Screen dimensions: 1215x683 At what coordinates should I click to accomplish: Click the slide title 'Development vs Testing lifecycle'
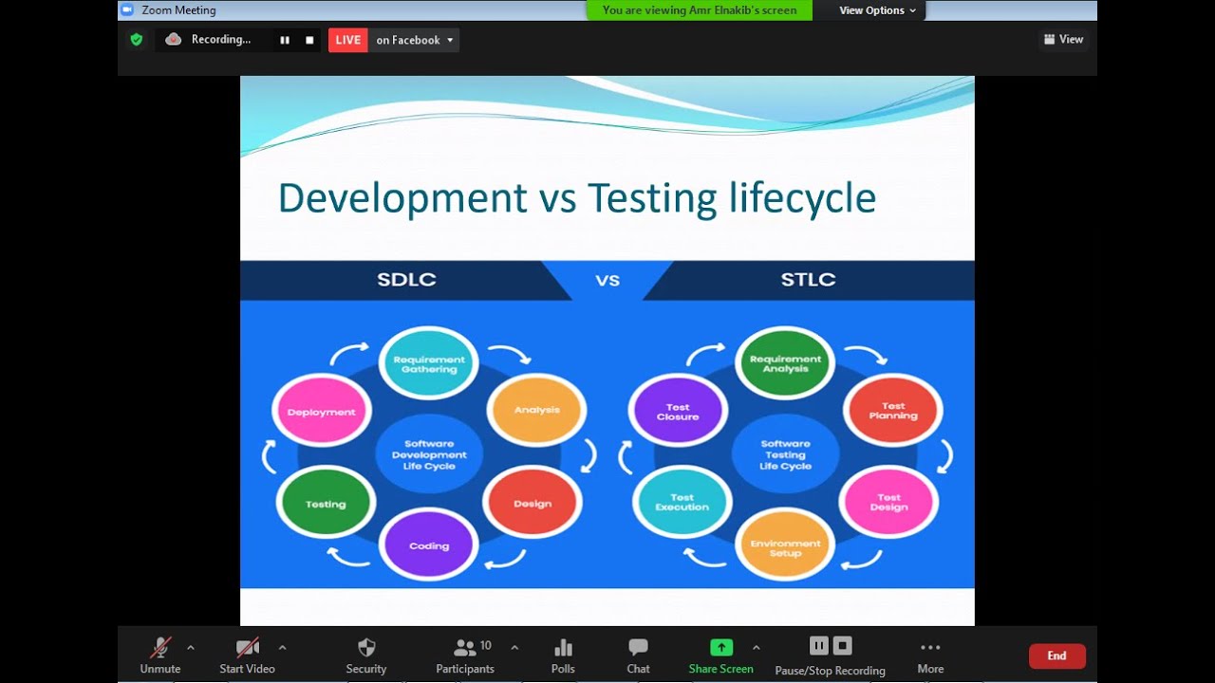(576, 198)
